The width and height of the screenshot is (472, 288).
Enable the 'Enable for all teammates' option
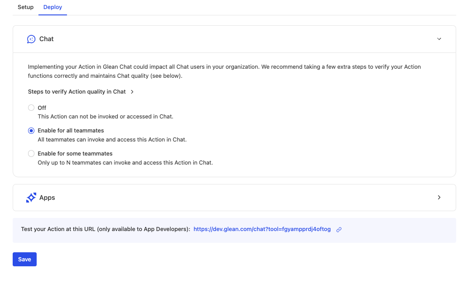click(31, 130)
